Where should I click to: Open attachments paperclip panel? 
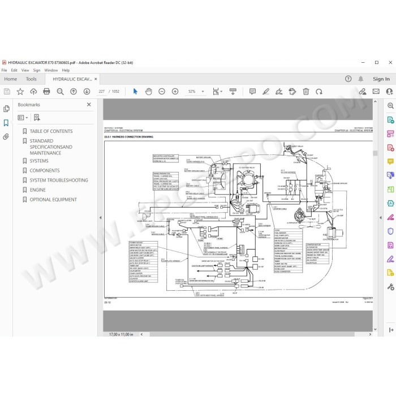click(x=6, y=137)
